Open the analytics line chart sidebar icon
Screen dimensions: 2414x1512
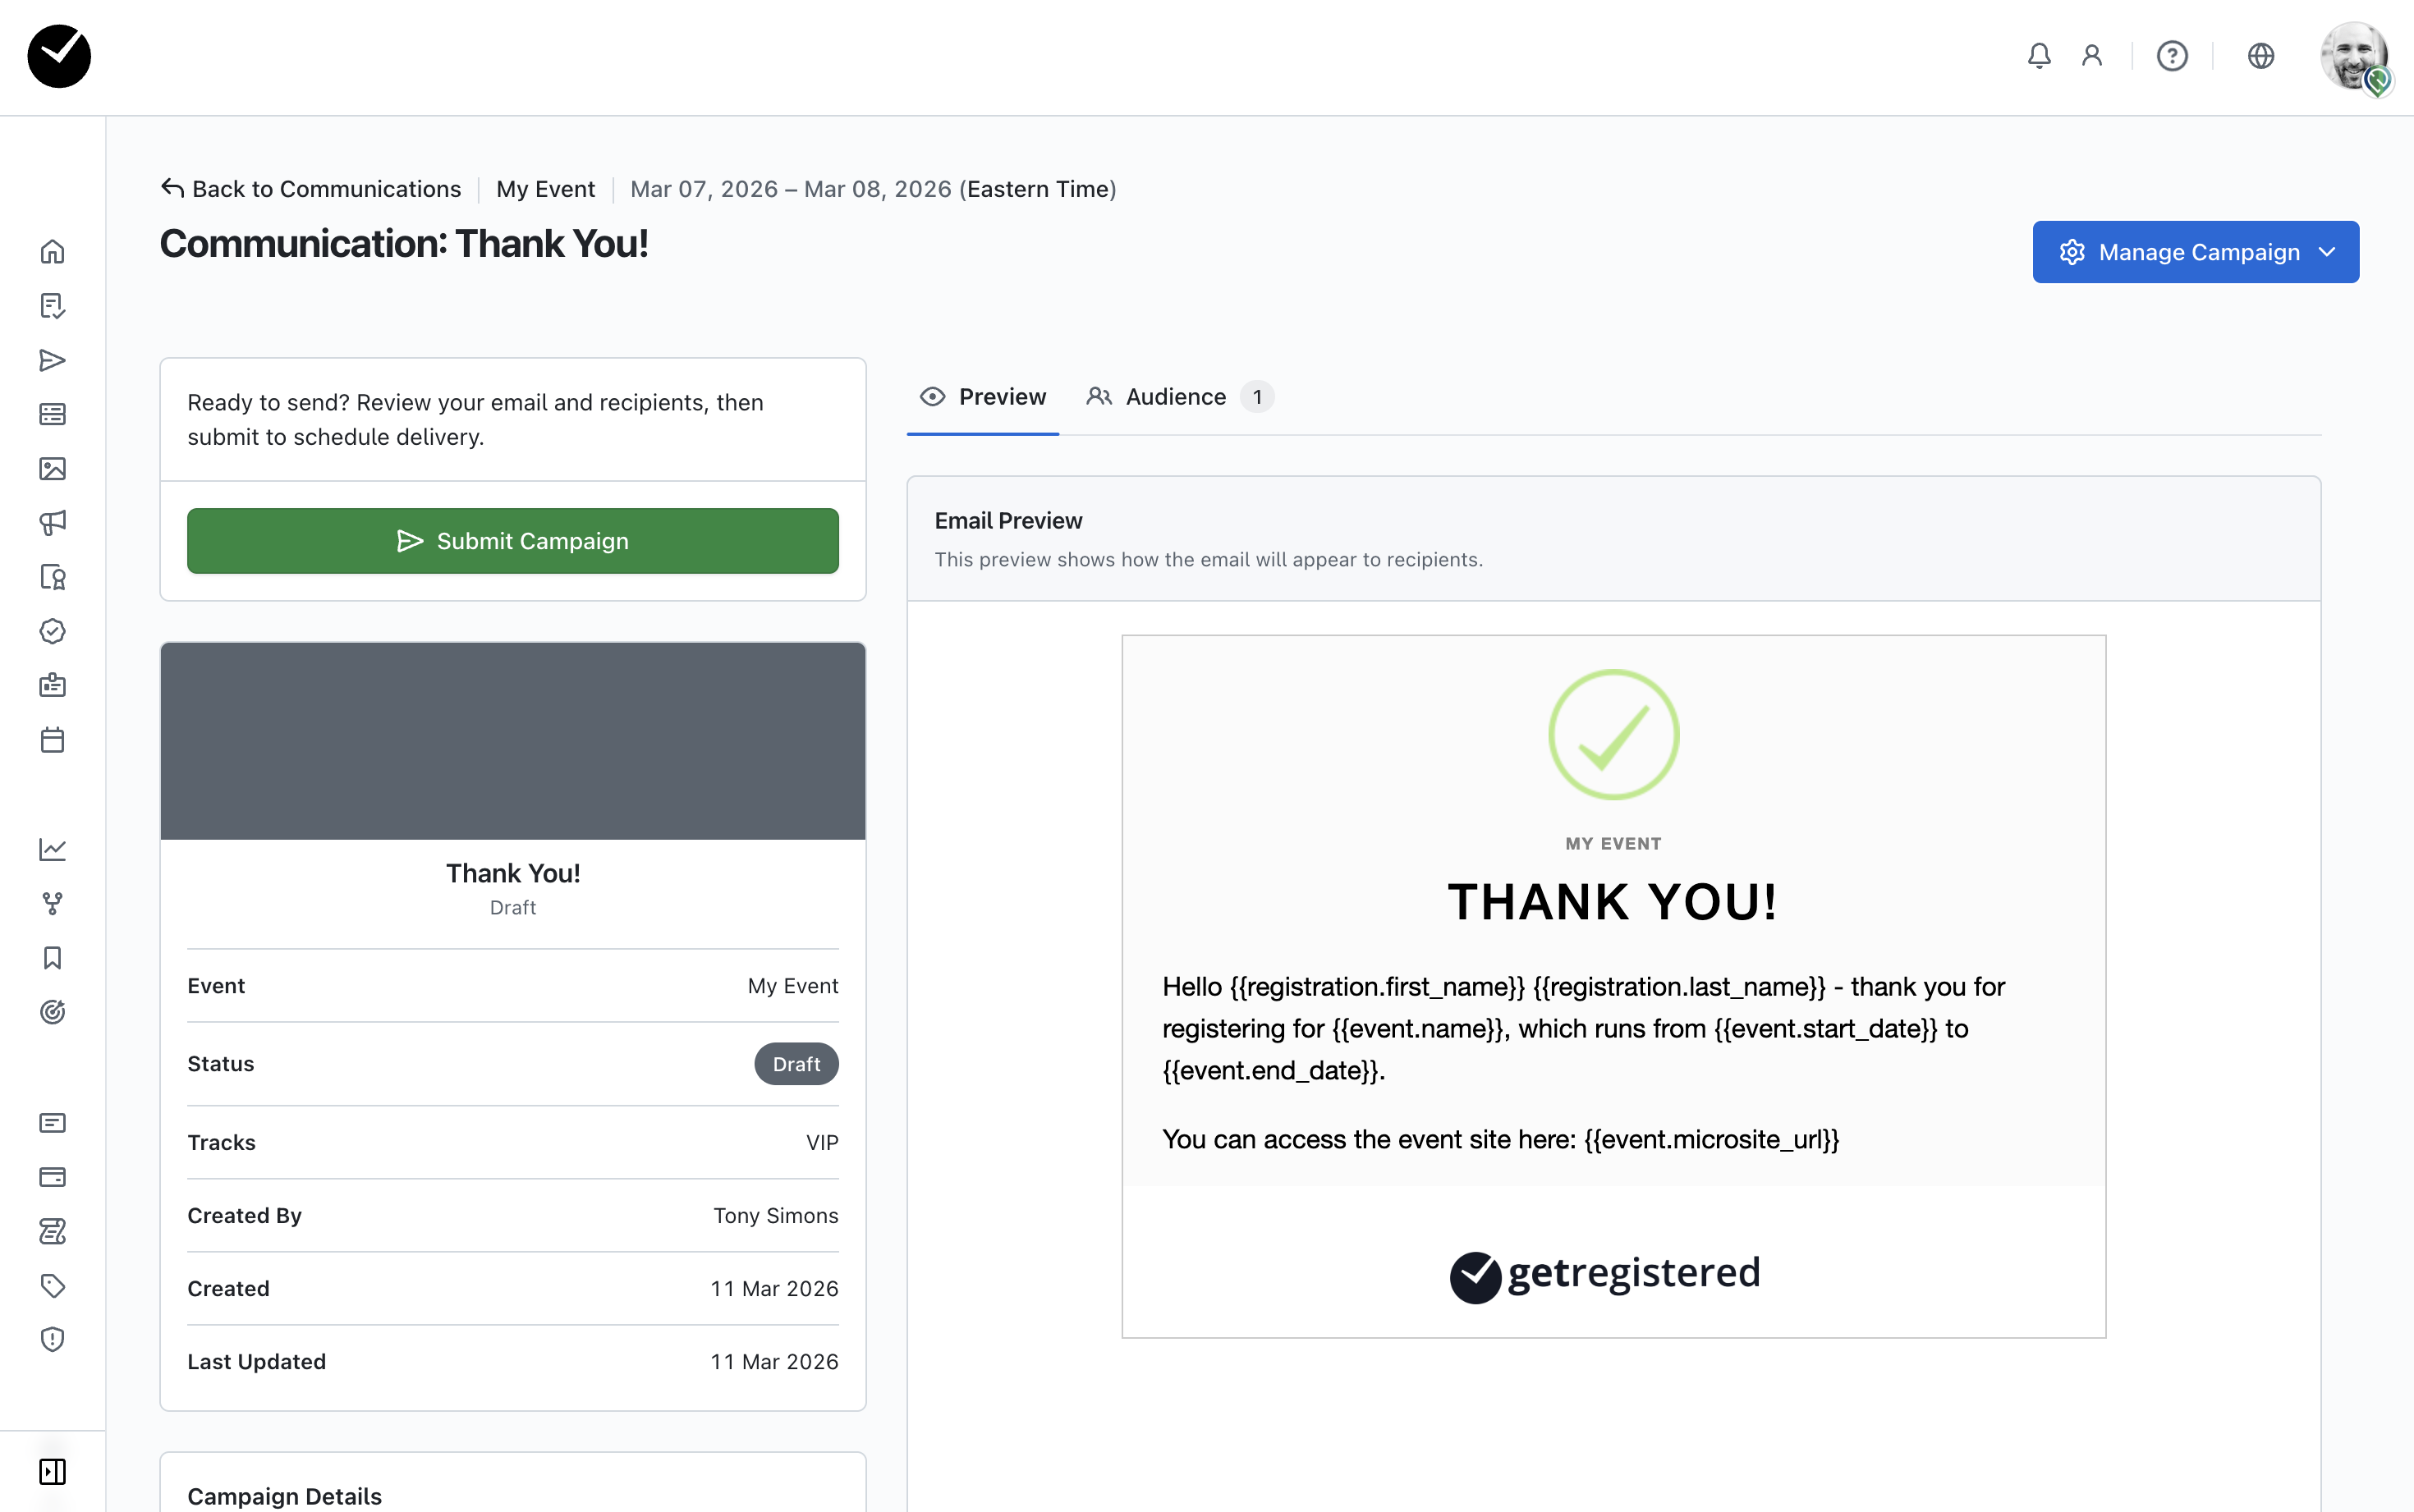(52, 849)
